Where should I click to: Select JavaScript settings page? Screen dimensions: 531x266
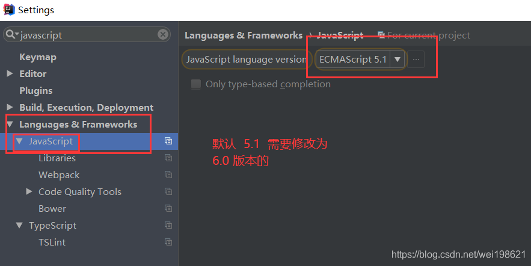[51, 141]
